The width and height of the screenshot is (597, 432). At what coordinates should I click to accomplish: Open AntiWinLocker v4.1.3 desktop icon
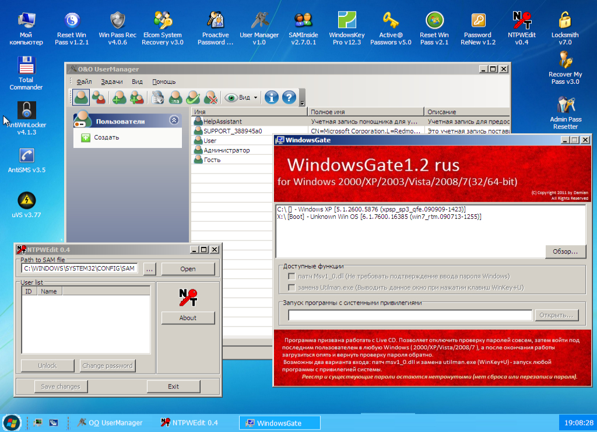27,118
